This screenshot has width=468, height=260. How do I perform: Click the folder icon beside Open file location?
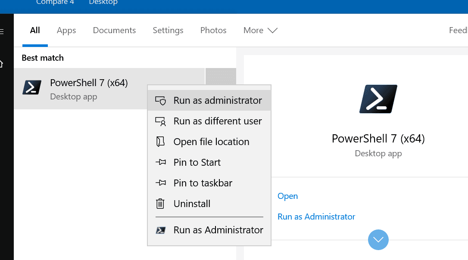161,142
